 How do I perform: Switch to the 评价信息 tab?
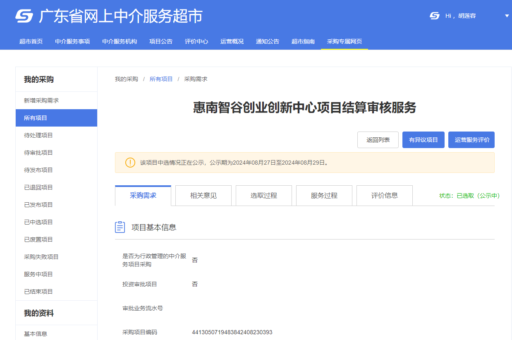tap(384, 195)
